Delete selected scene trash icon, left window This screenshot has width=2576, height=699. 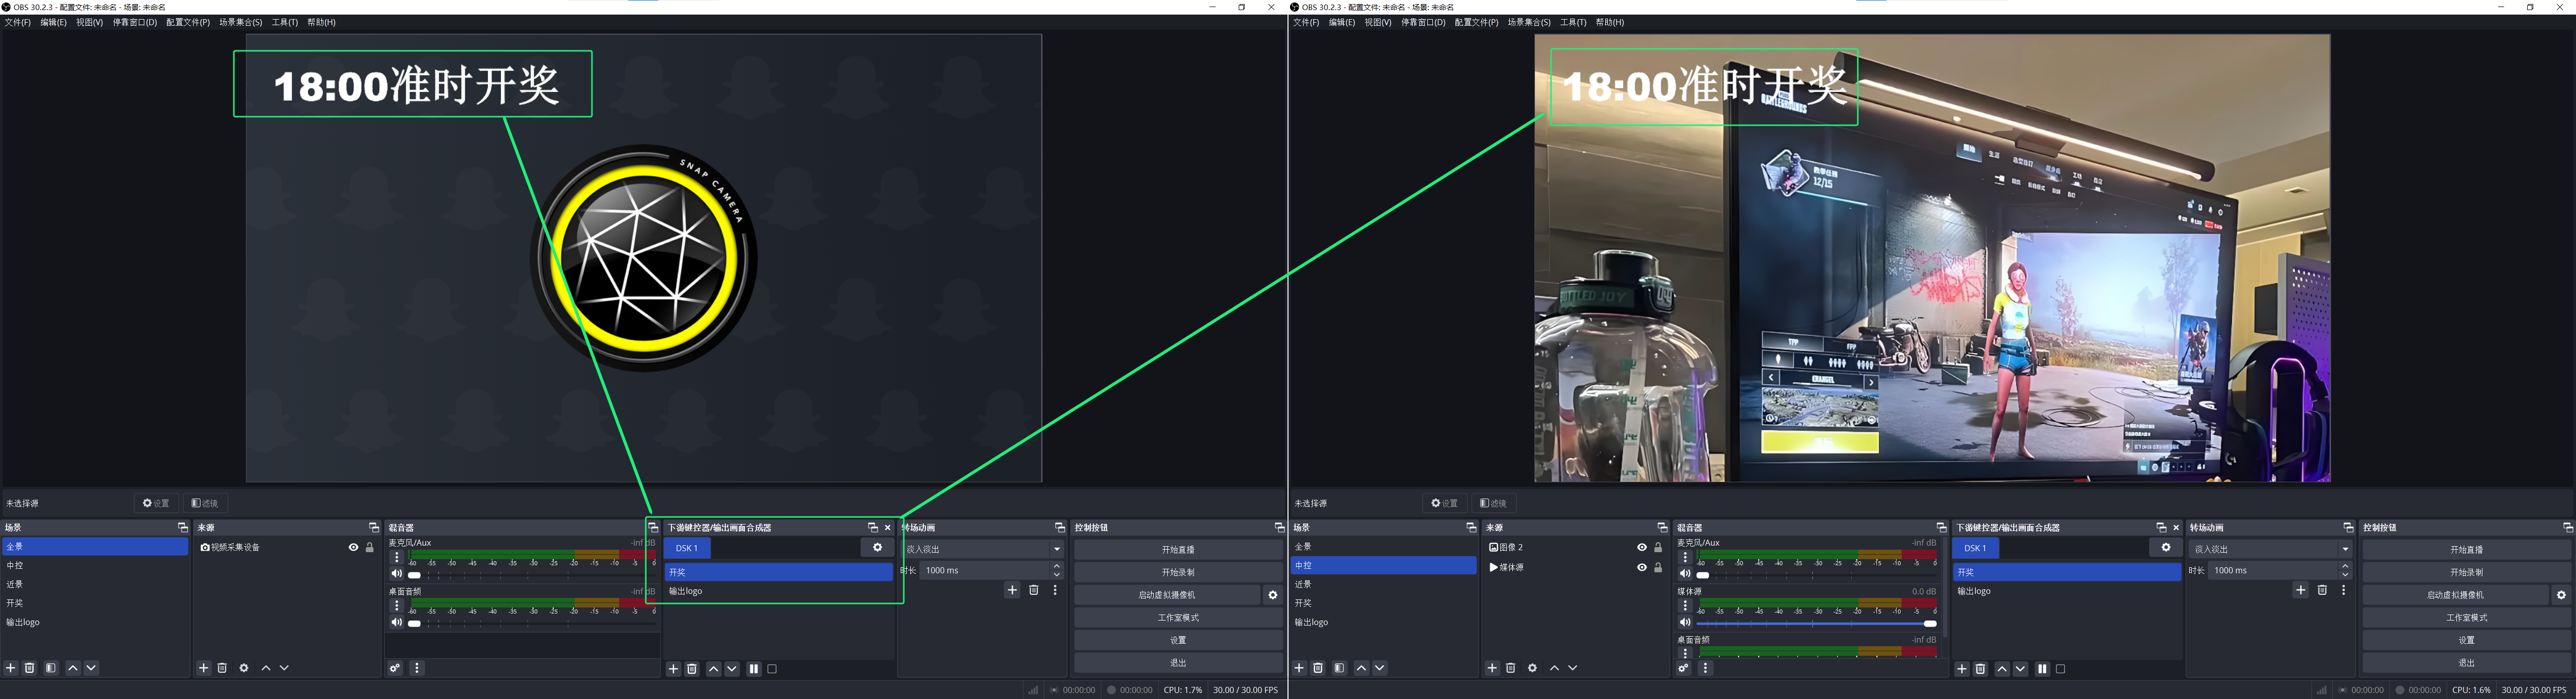(30, 668)
